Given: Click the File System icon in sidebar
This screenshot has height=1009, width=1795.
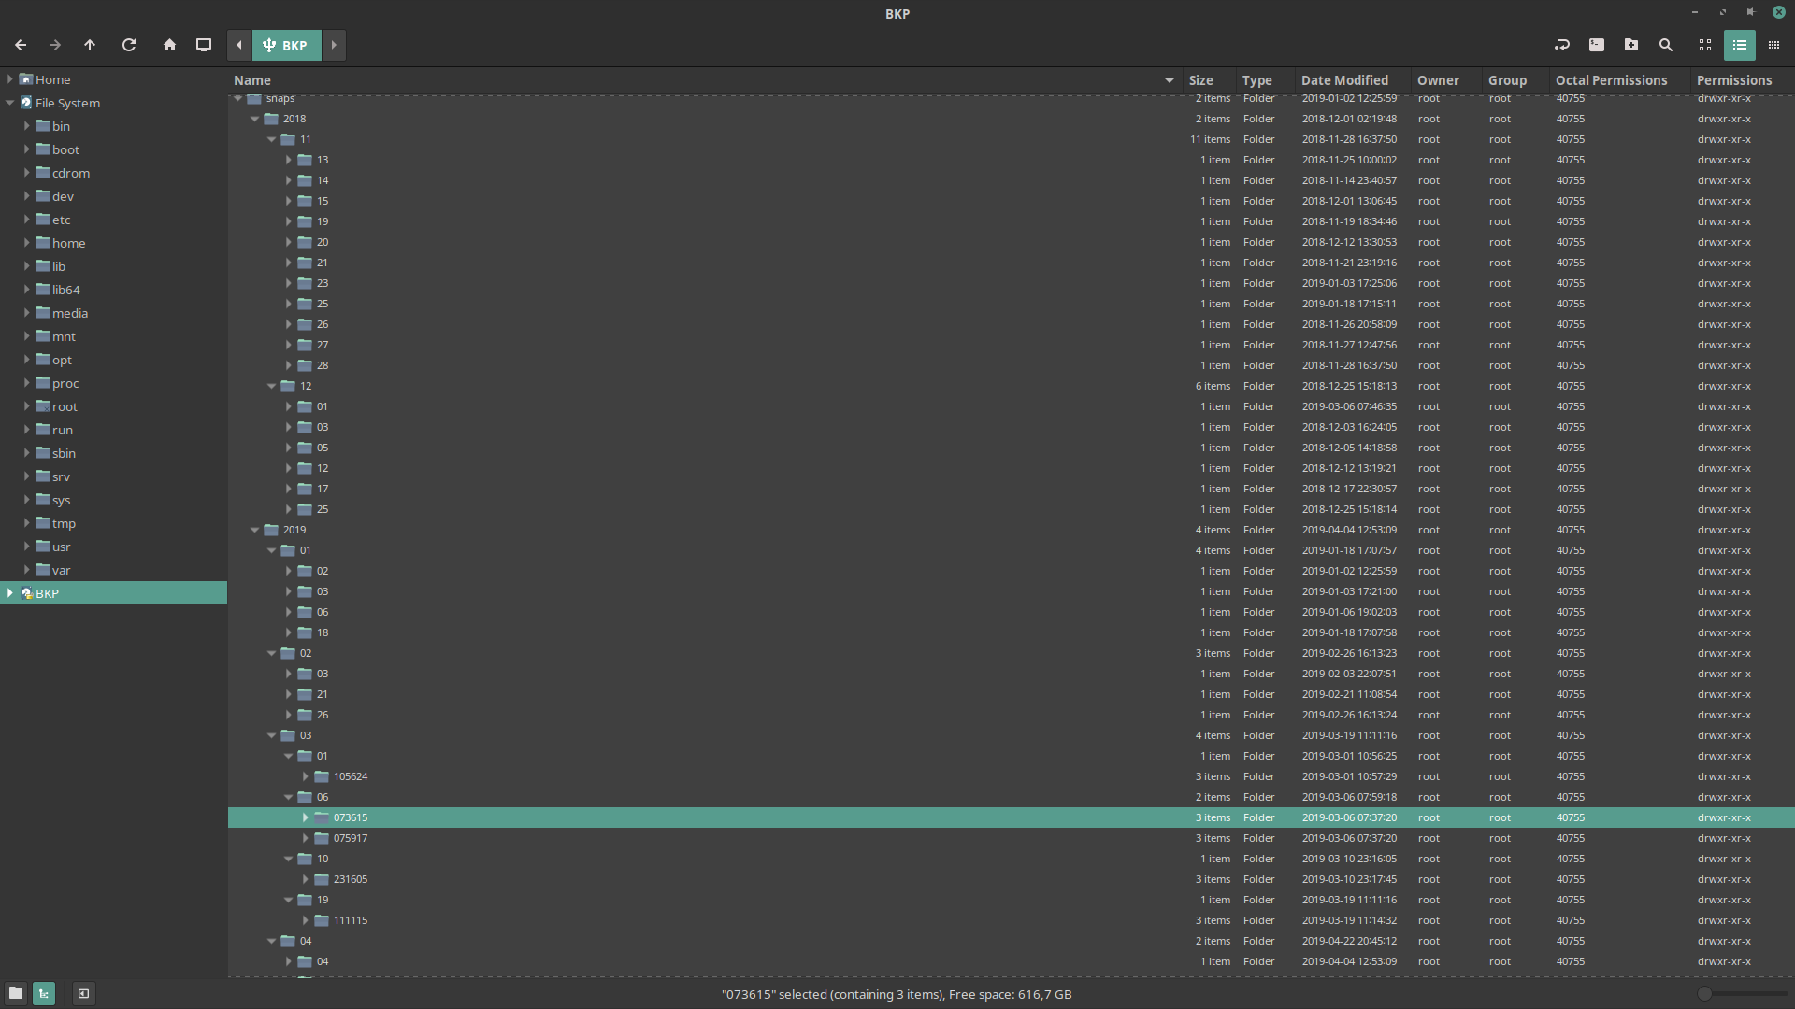Looking at the screenshot, I should 26,103.
